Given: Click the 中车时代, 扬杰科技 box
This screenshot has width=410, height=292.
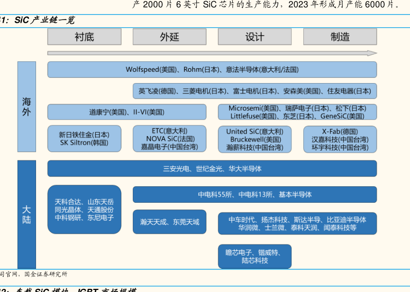Looking at the screenshot, I should [297, 223].
